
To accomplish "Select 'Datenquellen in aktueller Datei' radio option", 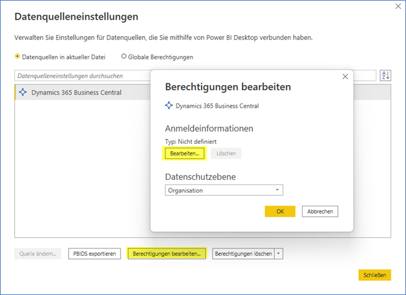I will coord(17,57).
